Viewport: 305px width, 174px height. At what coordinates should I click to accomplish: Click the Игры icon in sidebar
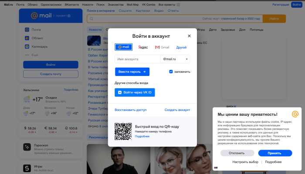[27, 168]
